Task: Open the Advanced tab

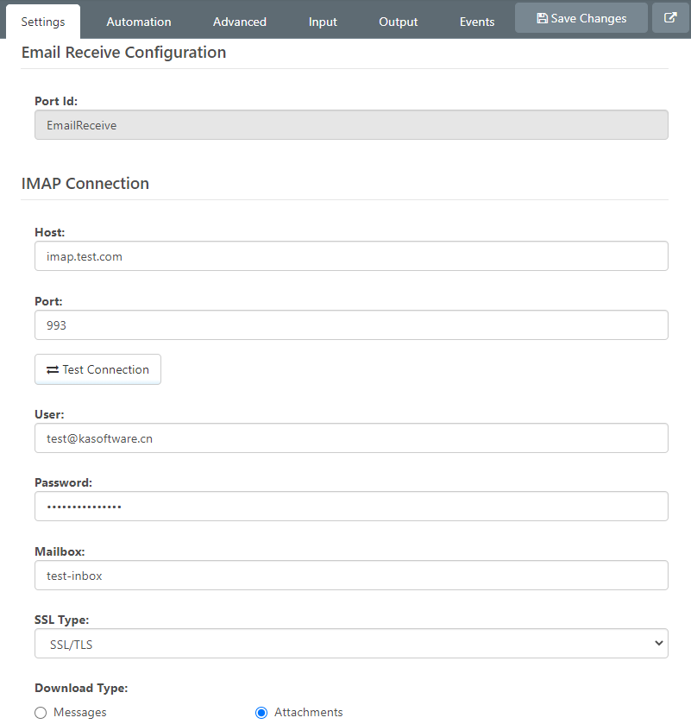Action: point(240,22)
